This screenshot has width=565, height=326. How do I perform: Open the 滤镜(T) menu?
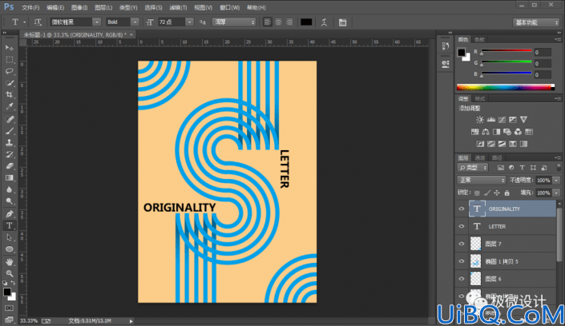coord(178,7)
